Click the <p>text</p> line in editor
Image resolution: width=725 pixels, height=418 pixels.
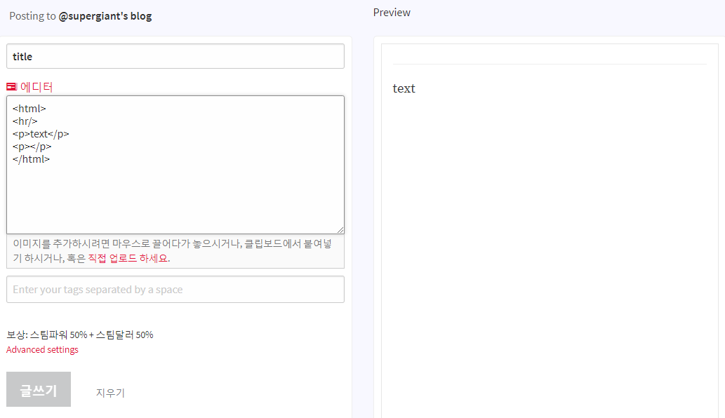41,134
